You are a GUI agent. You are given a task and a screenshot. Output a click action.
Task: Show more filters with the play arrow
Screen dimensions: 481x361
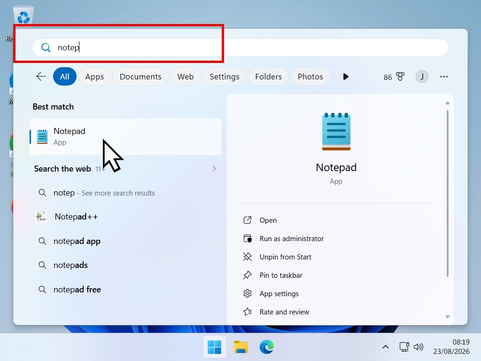tap(345, 77)
